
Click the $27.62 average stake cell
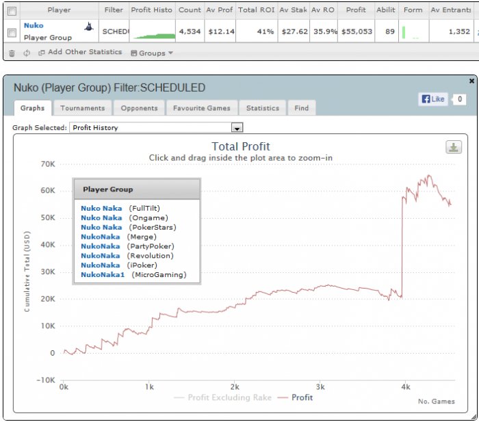click(294, 31)
